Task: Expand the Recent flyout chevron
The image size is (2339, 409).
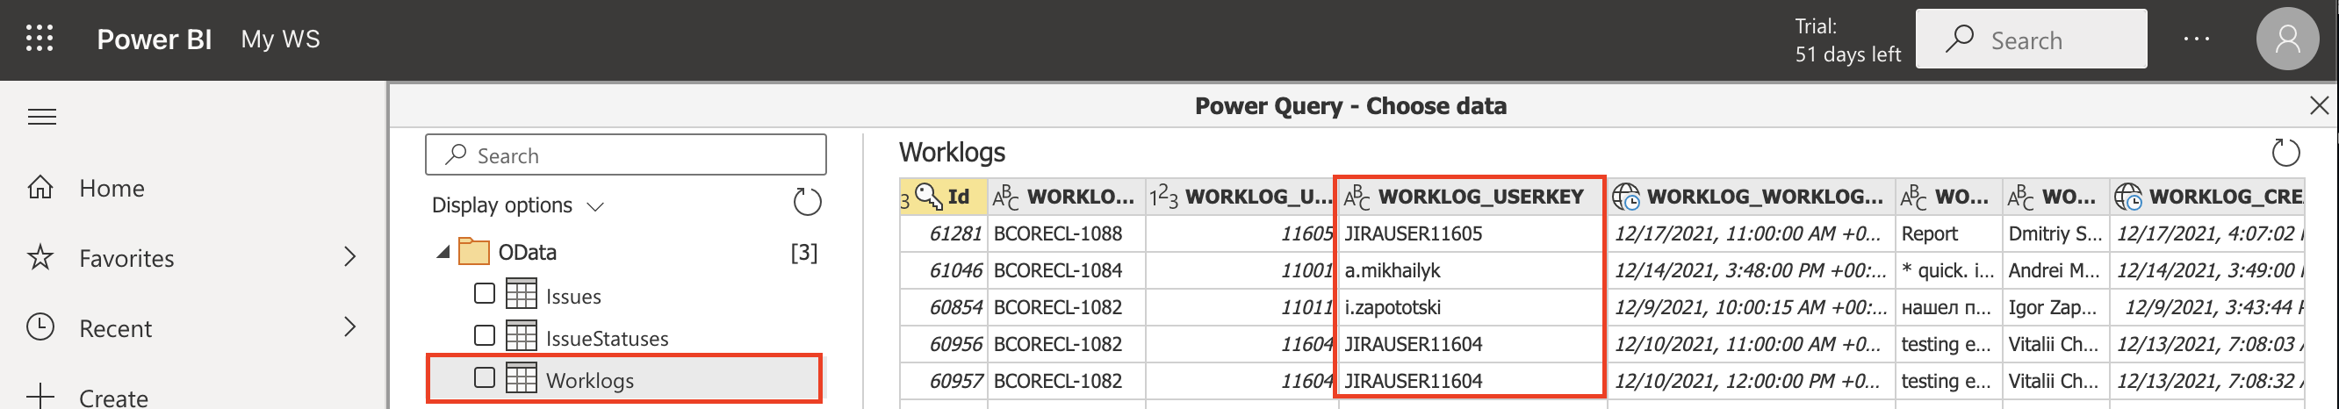Action: 349,327
